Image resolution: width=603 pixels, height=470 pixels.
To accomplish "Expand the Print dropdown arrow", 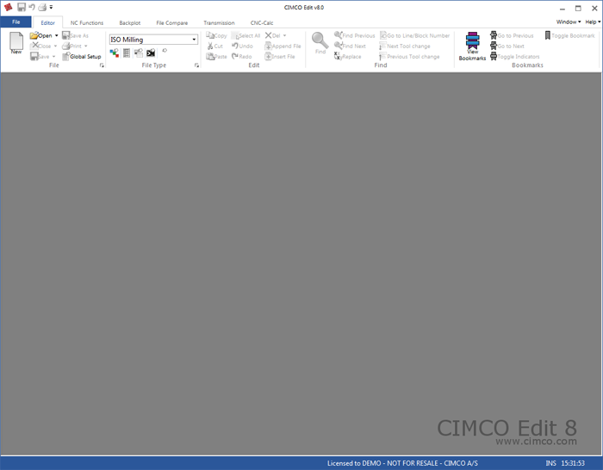I will [86, 46].
